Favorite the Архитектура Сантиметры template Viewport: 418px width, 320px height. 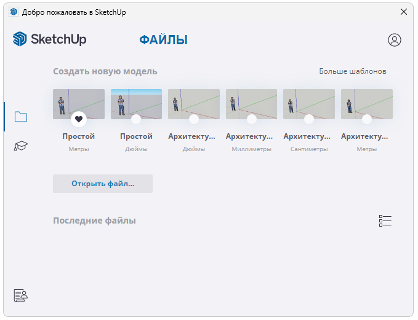click(309, 119)
